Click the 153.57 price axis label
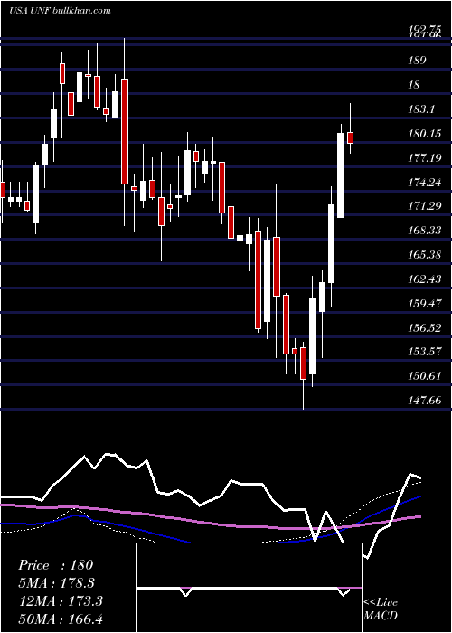The image size is (452, 633). point(424,352)
